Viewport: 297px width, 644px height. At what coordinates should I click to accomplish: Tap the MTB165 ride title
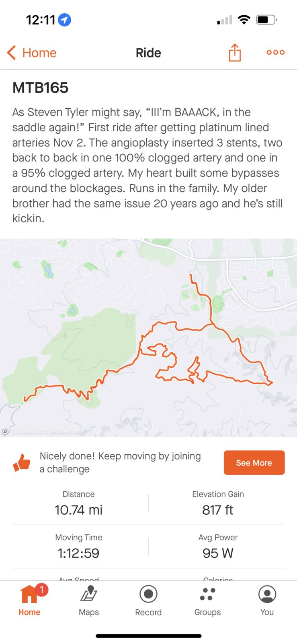click(41, 88)
